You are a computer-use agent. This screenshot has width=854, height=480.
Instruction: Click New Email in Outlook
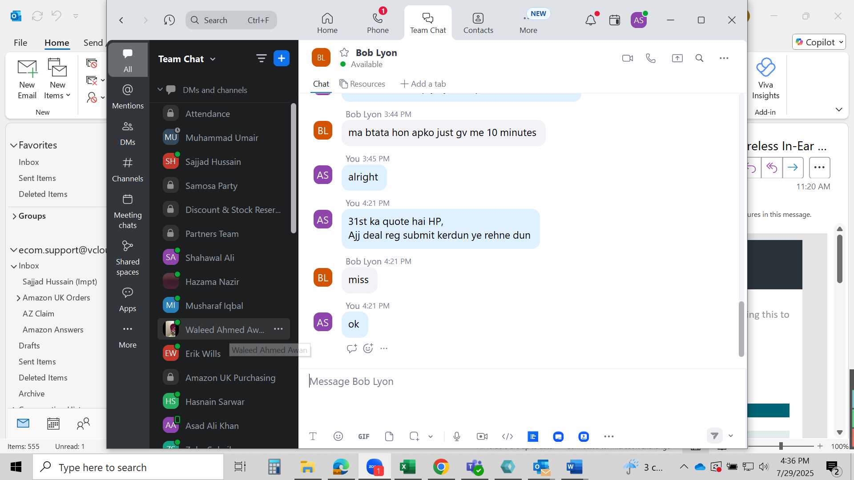(27, 79)
